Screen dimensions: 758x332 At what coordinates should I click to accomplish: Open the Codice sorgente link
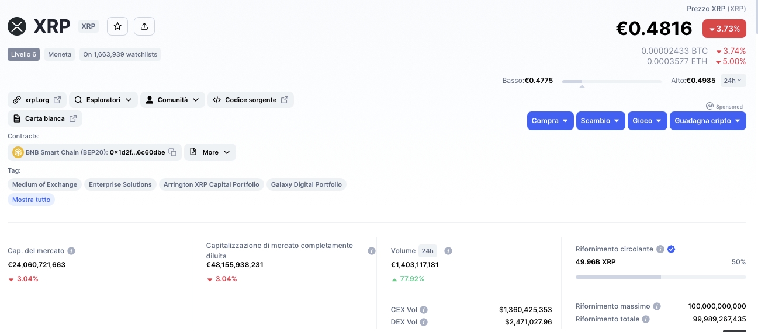[x=250, y=100]
